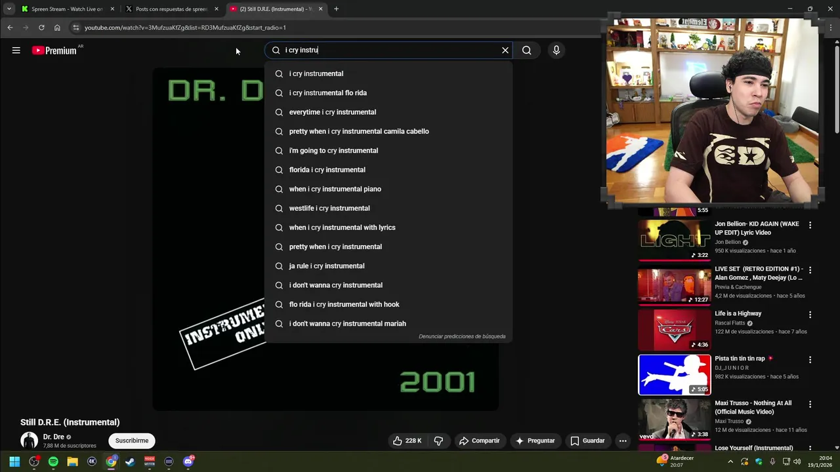The width and height of the screenshot is (840, 472).
Task: Subscribe with the Suscribirme button
Action: click(x=132, y=441)
